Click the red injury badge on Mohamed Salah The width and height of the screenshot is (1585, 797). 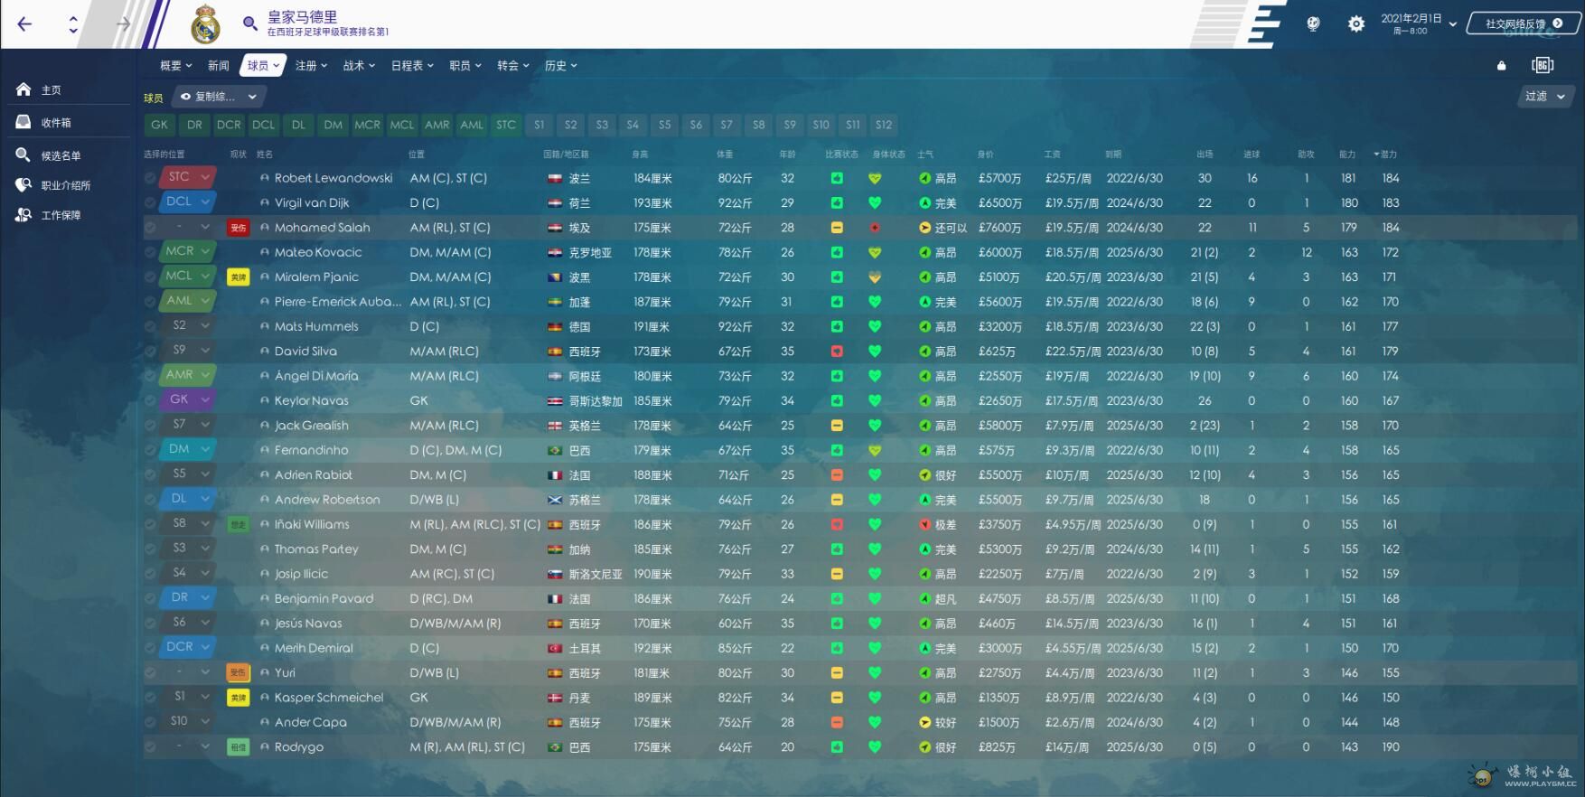coord(238,228)
